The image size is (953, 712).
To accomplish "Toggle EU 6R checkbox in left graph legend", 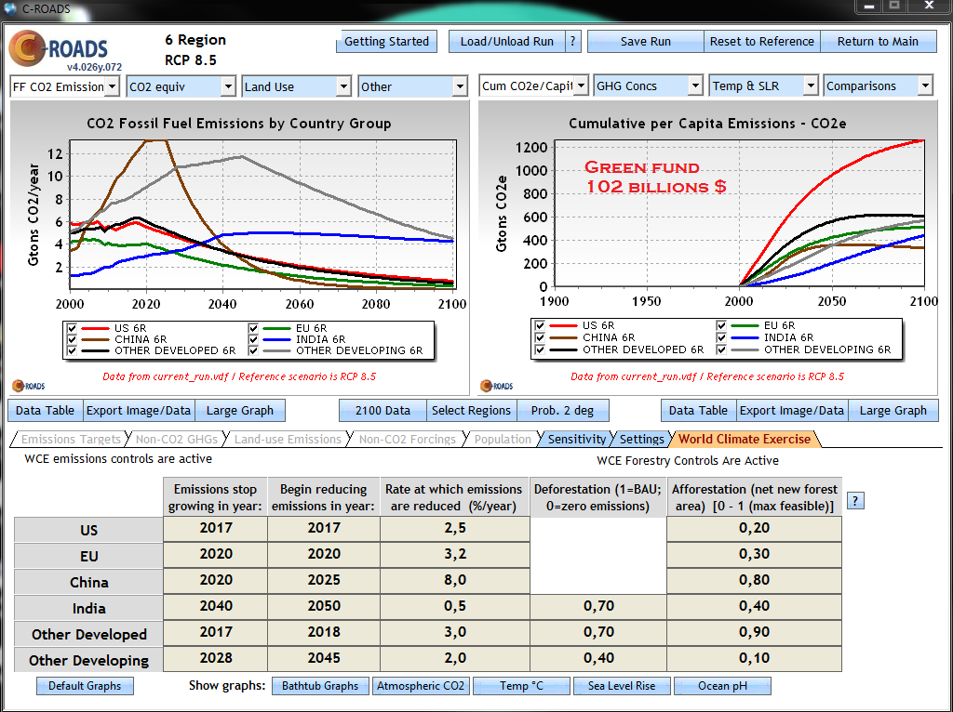I will pyautogui.click(x=253, y=328).
